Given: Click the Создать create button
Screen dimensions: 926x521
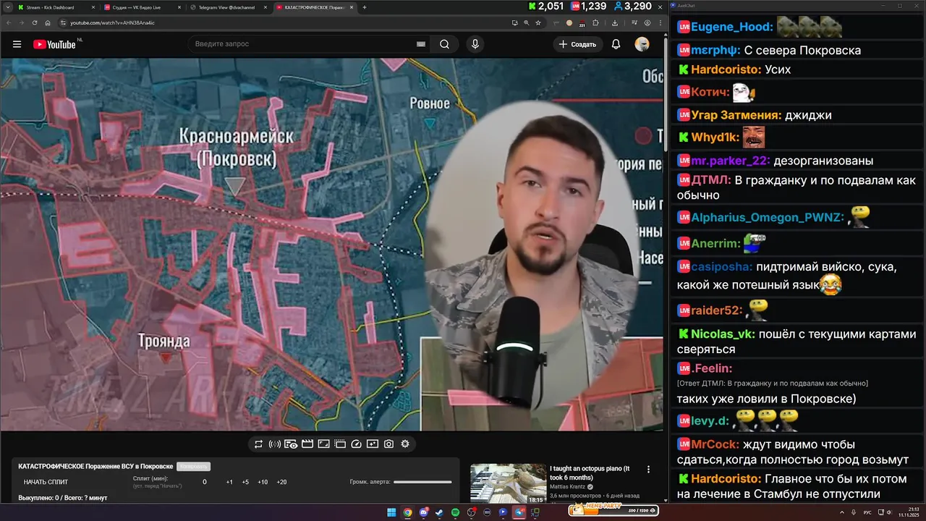Looking at the screenshot, I should click(x=577, y=44).
